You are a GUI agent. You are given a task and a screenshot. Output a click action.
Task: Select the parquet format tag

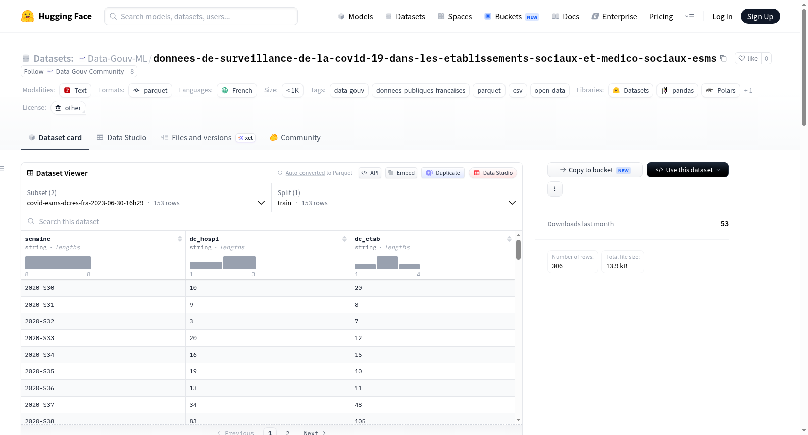click(150, 90)
